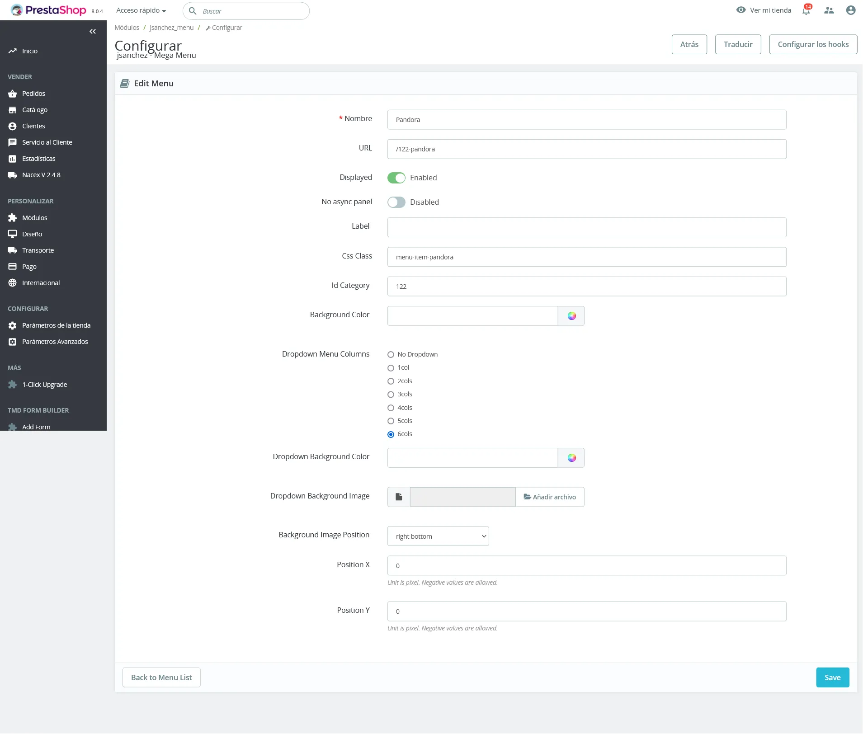This screenshot has height=738, width=868.
Task: Open Background Image Position dropdown
Action: [438, 536]
